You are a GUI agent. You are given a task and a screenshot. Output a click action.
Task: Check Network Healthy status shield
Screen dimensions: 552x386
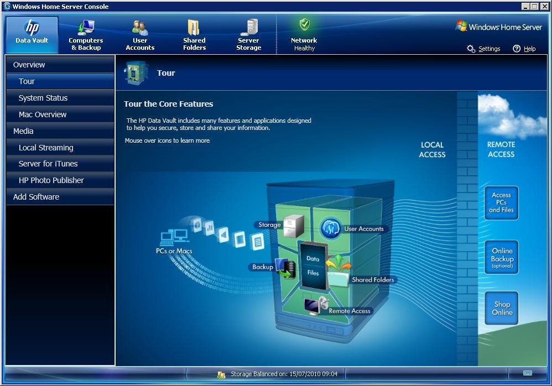[305, 25]
